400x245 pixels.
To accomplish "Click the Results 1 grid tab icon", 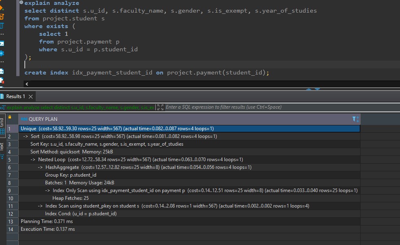I will click(2, 96).
